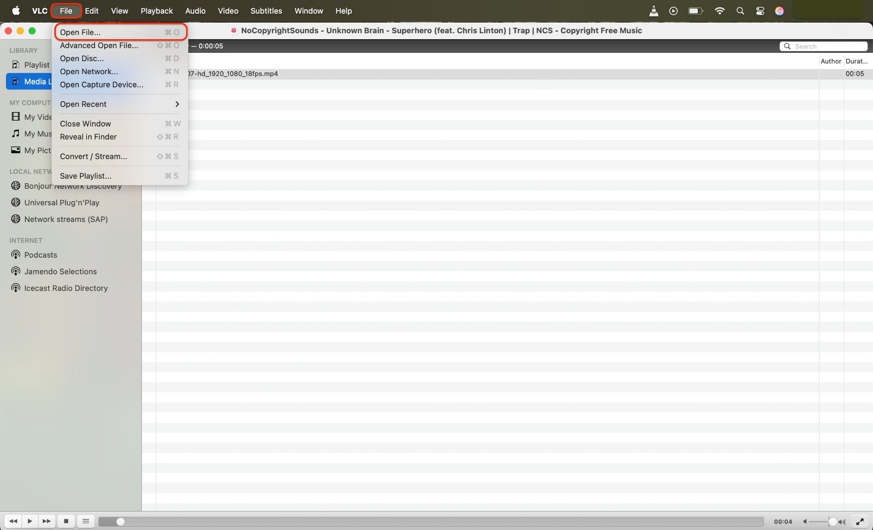This screenshot has width=873, height=530.
Task: Click the Playlist icon in the sidebar
Action: tap(16, 65)
